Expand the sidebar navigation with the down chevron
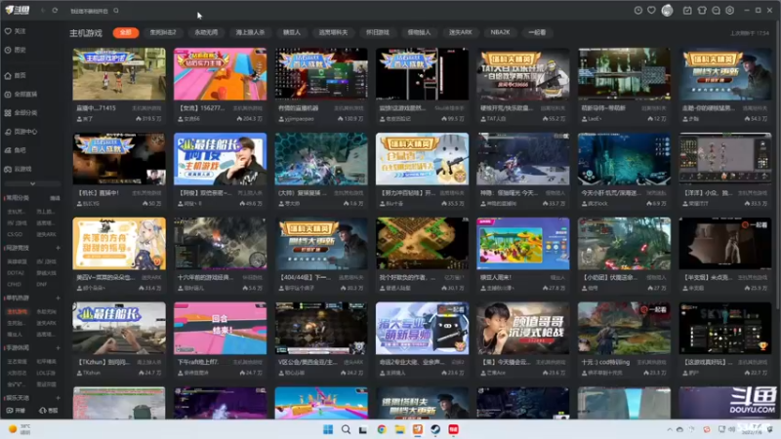781x439 pixels. [32, 183]
